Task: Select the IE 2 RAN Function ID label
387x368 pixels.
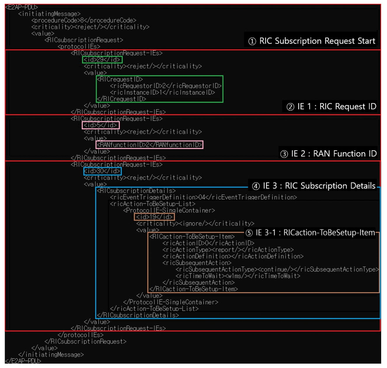Action: 328,154
